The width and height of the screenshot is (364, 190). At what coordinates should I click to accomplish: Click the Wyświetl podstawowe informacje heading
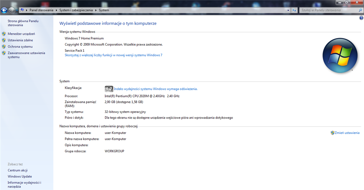108,23
